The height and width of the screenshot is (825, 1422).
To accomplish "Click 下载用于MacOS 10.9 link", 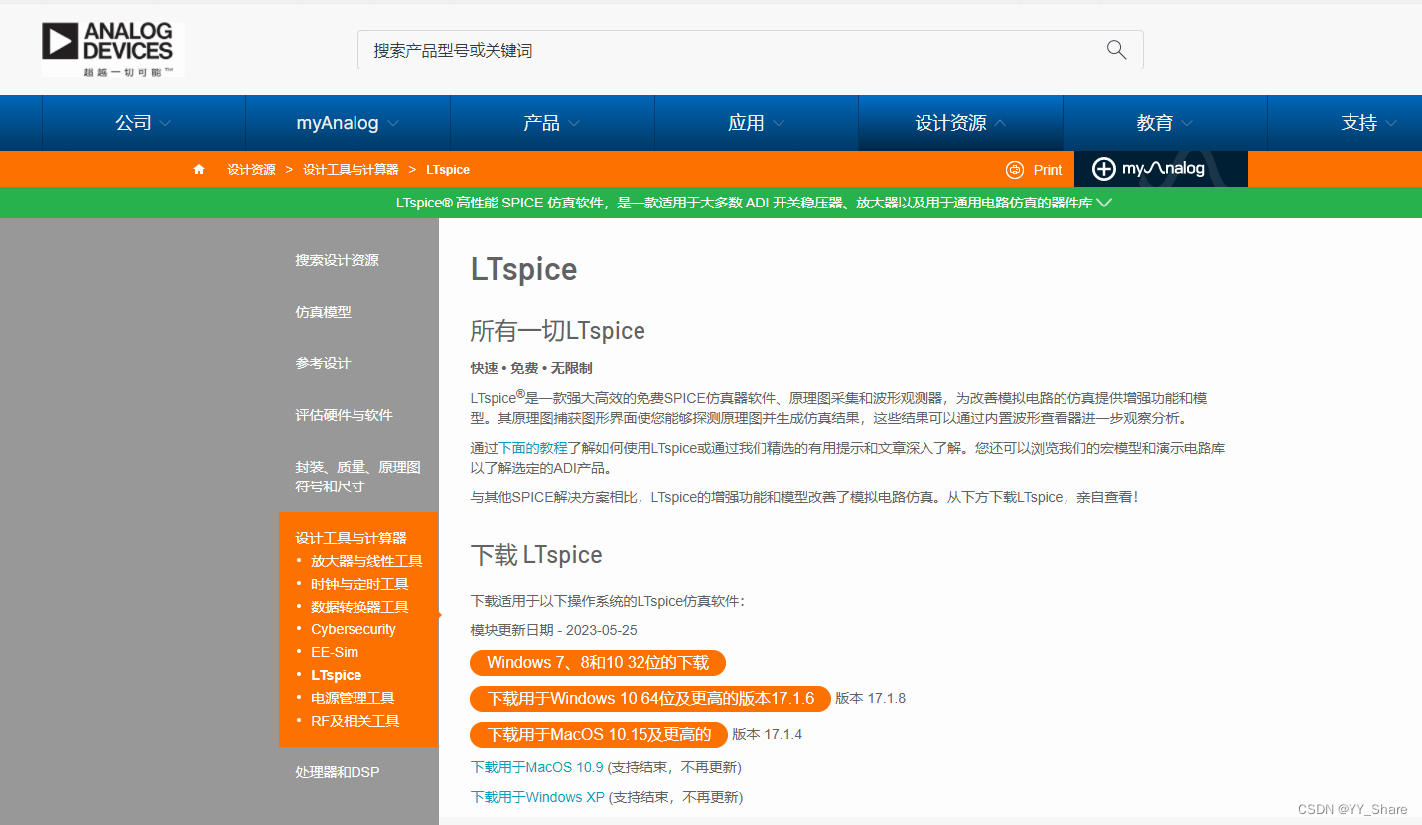I will tap(536, 767).
